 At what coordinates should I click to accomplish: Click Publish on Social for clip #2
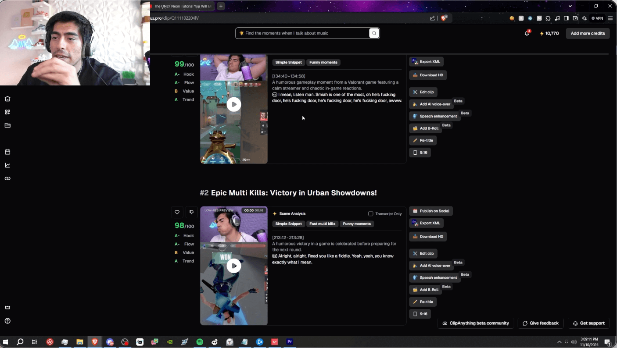431,211
